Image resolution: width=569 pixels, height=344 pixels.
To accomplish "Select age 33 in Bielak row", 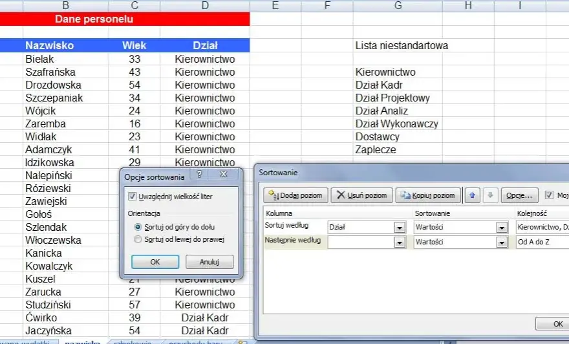I will [x=134, y=59].
